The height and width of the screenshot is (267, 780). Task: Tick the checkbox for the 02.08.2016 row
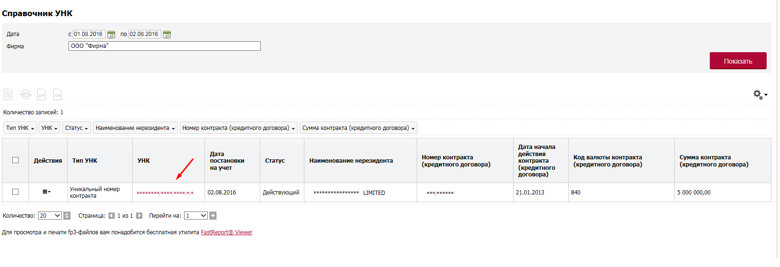click(15, 192)
